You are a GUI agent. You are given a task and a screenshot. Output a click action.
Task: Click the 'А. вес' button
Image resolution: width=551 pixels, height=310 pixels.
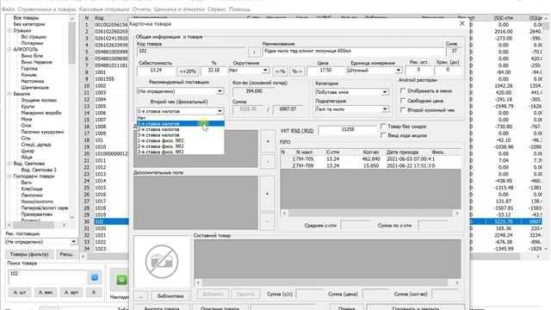tap(46, 292)
